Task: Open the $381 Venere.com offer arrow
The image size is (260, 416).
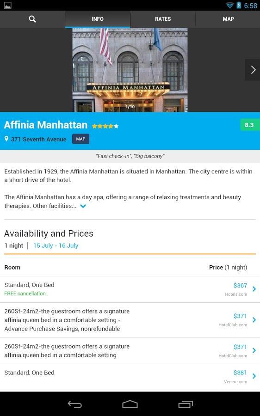Action: 254,376
